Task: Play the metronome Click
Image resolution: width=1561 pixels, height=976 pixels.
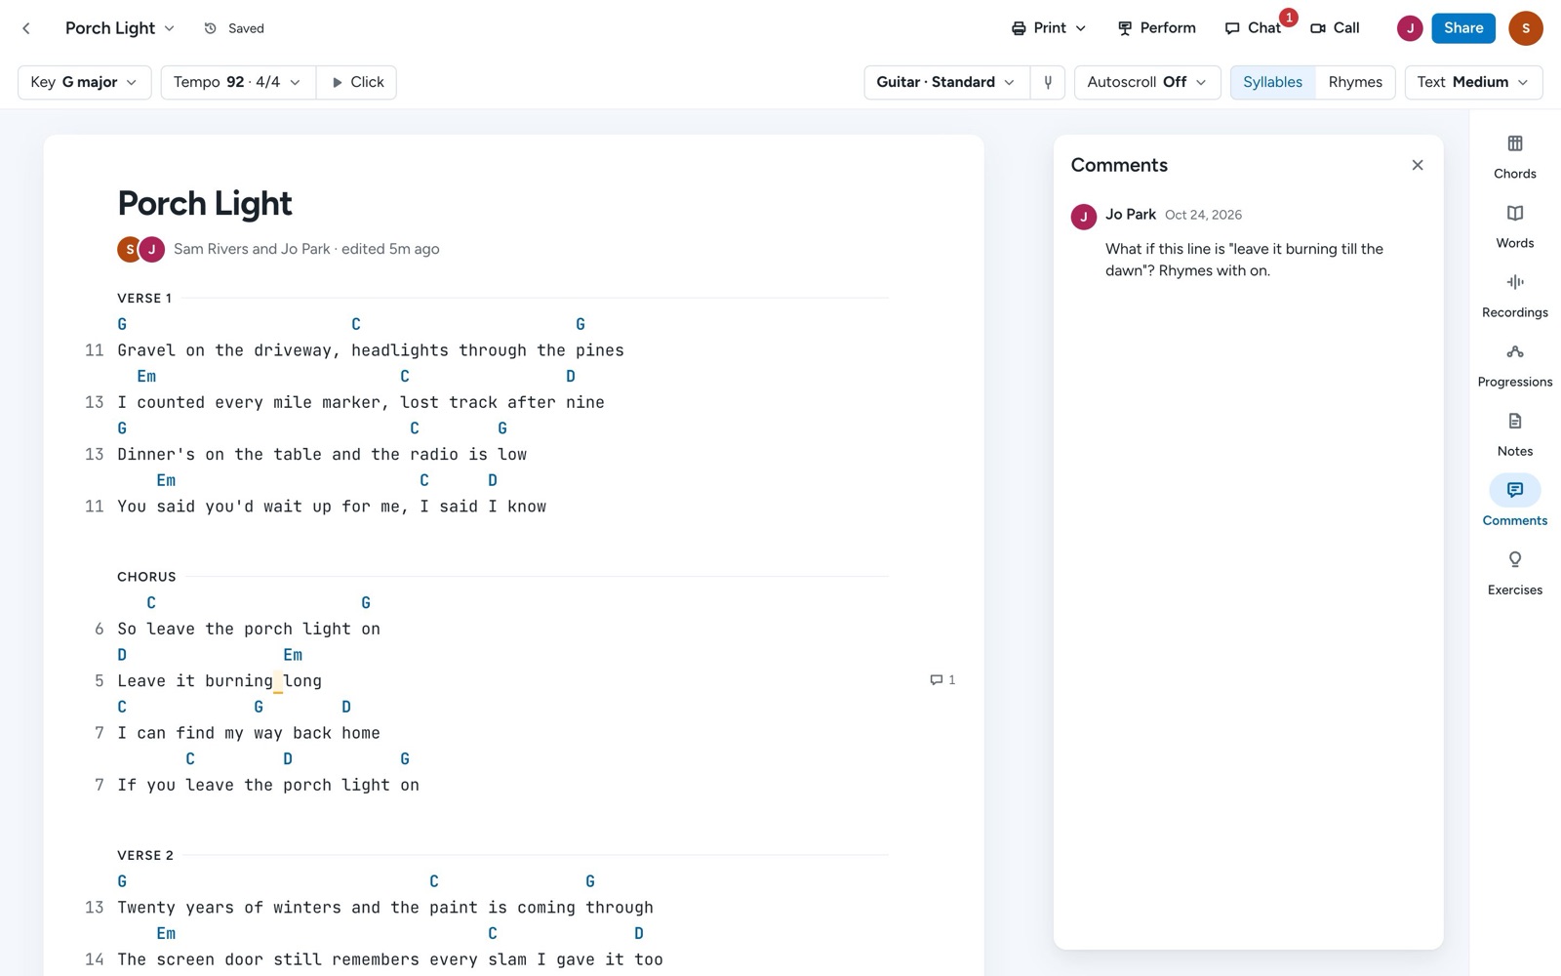Action: tap(357, 82)
